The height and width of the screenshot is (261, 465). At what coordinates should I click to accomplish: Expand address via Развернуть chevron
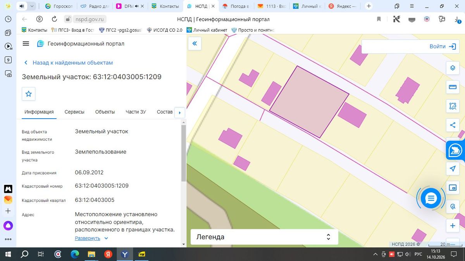click(106, 239)
